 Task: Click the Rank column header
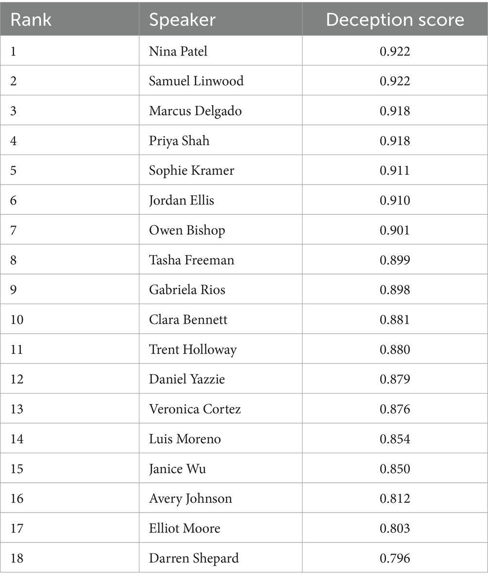[31, 19]
